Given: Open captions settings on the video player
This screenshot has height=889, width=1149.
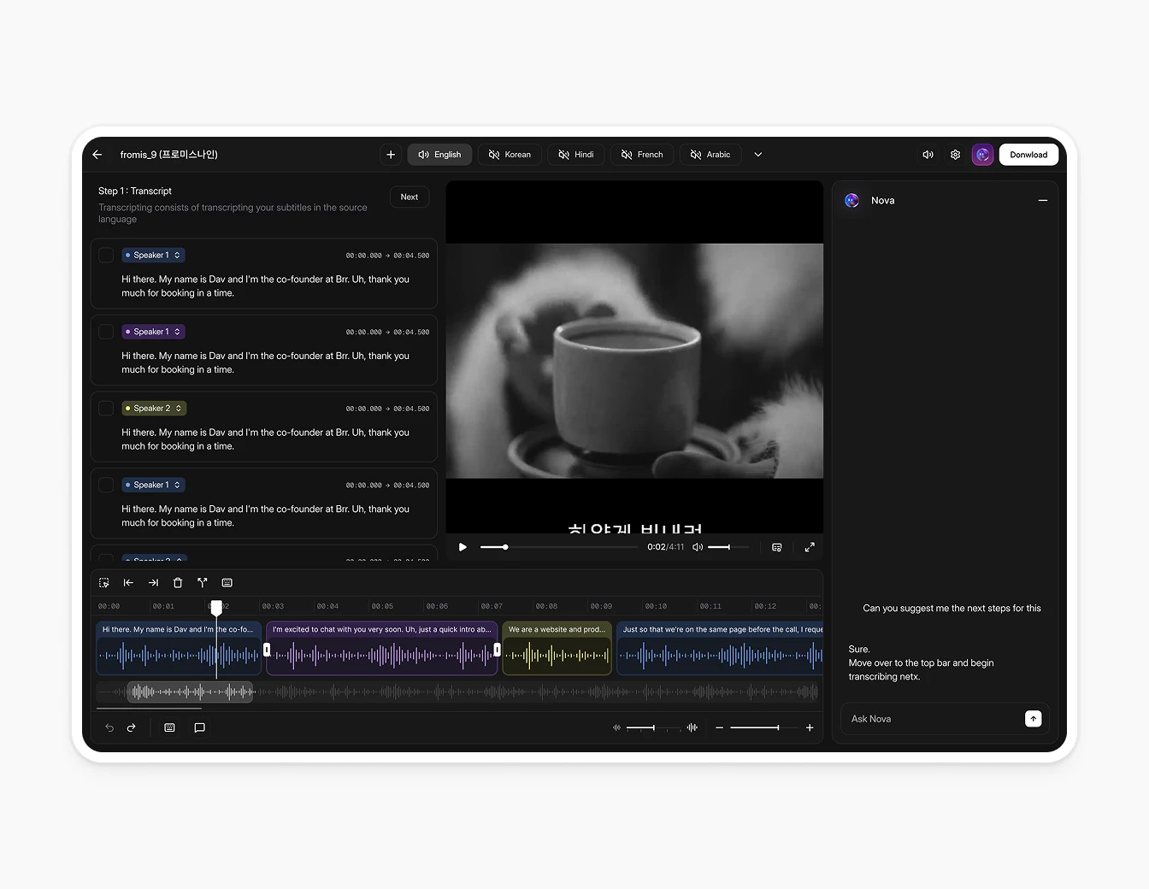Looking at the screenshot, I should tap(776, 547).
